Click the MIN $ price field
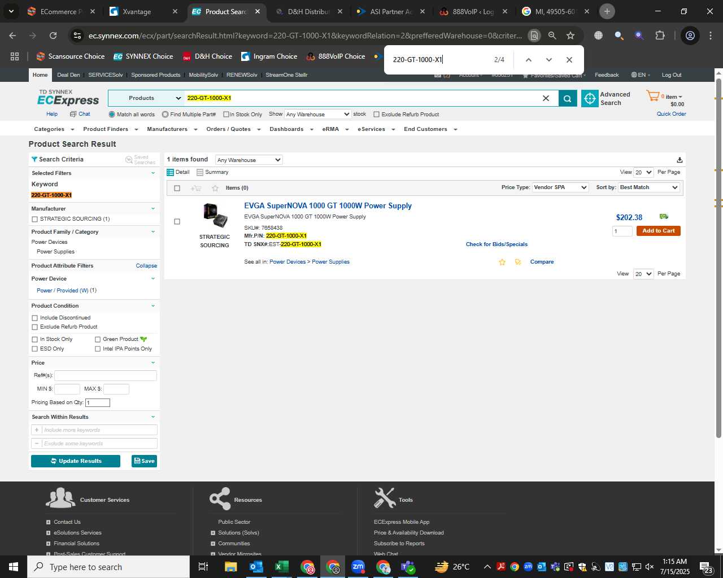Viewport: 723px width, 578px height. click(x=67, y=389)
